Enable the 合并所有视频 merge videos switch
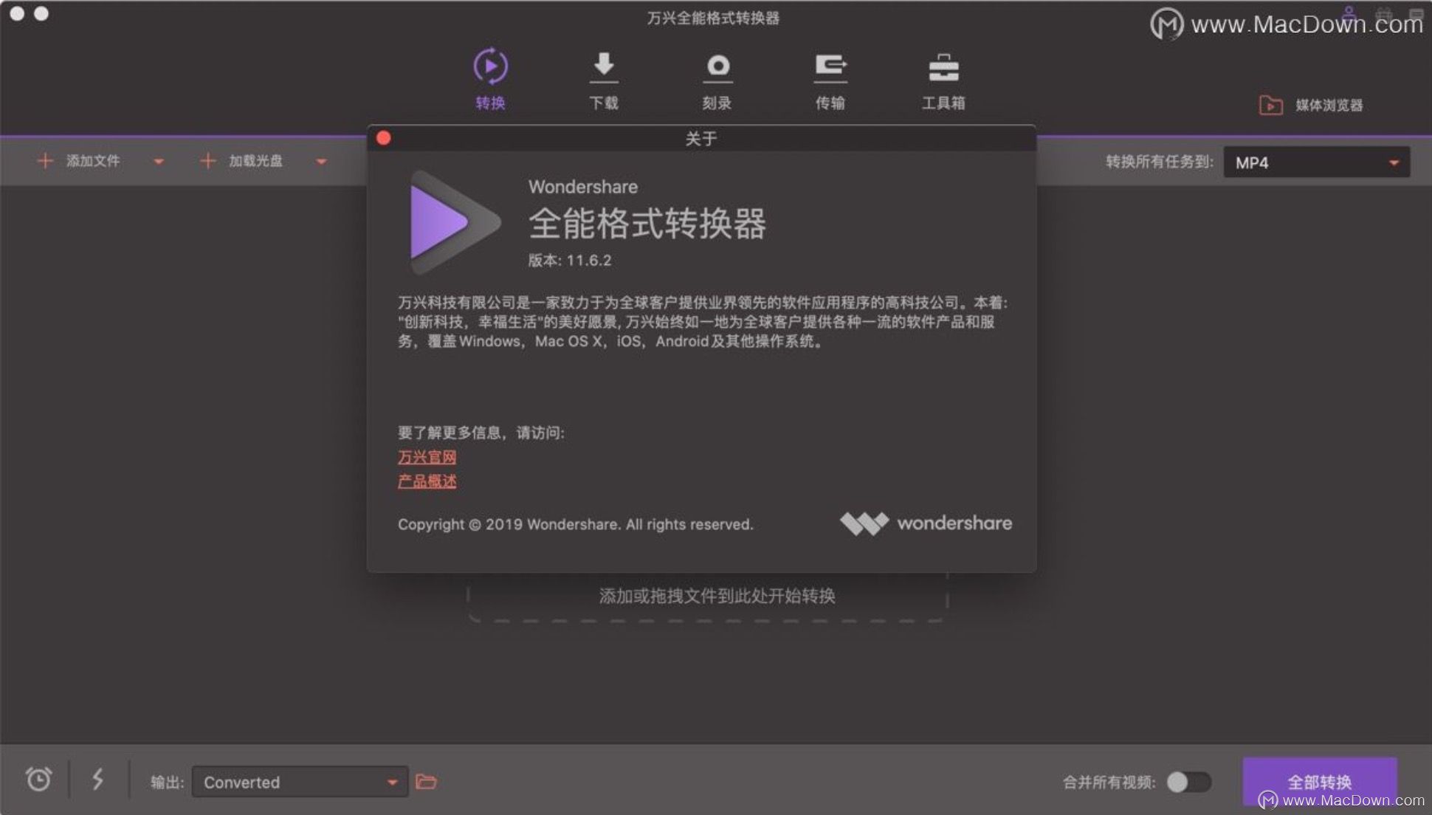This screenshot has height=815, width=1432. [x=1190, y=781]
